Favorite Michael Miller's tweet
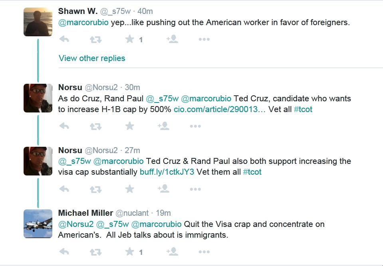 pos(129,252)
